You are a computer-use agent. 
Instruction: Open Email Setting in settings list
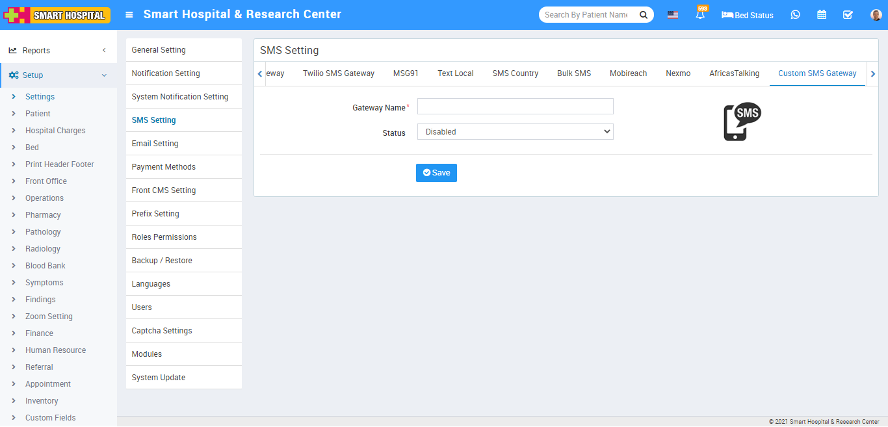click(x=155, y=144)
